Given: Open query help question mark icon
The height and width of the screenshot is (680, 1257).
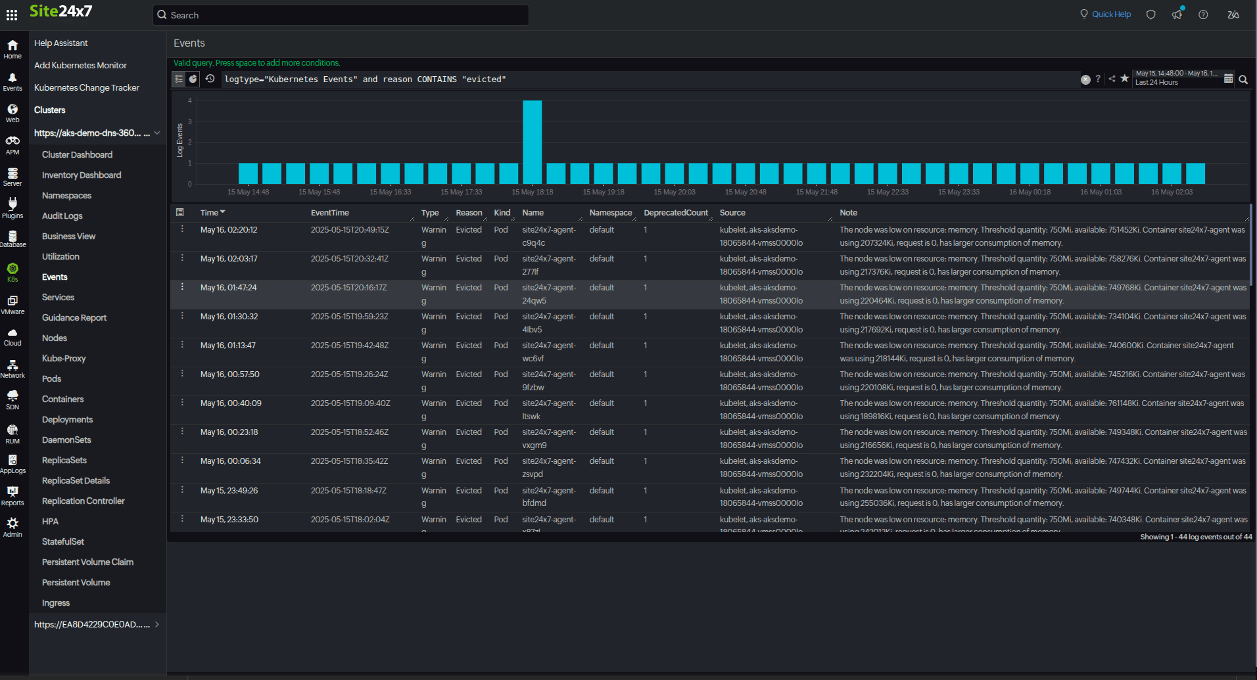Looking at the screenshot, I should point(1098,79).
